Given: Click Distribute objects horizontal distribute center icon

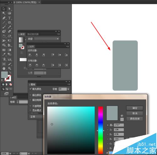Looking at the screenshot, I should (59, 65).
